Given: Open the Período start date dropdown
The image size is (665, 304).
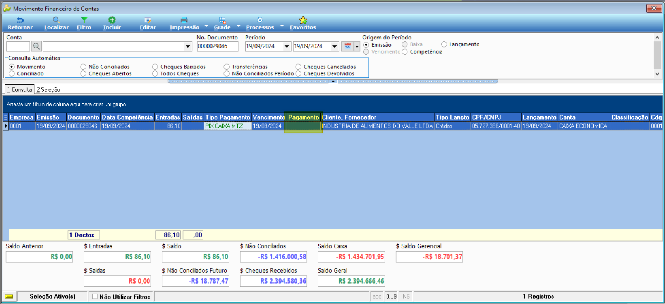Looking at the screenshot, I should click(x=287, y=46).
